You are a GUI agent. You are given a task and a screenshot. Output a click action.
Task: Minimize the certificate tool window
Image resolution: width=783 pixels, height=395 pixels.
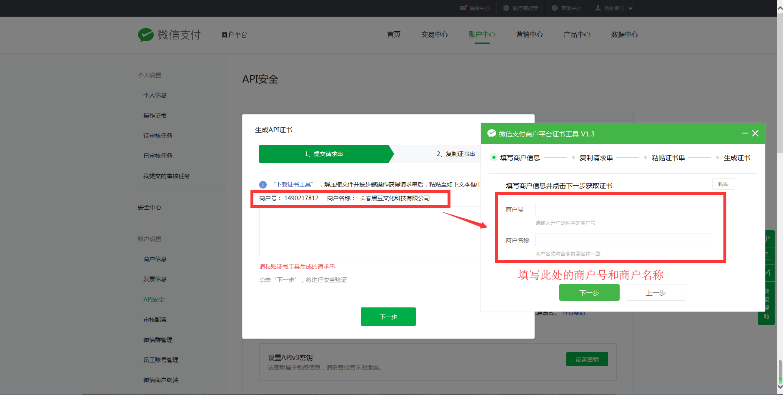tap(745, 133)
